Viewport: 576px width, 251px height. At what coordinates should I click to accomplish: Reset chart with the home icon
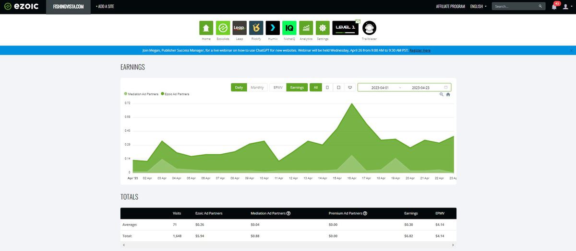(x=448, y=94)
